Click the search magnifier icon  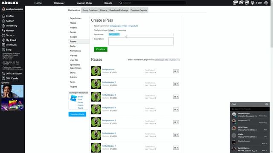(x=120, y=3)
